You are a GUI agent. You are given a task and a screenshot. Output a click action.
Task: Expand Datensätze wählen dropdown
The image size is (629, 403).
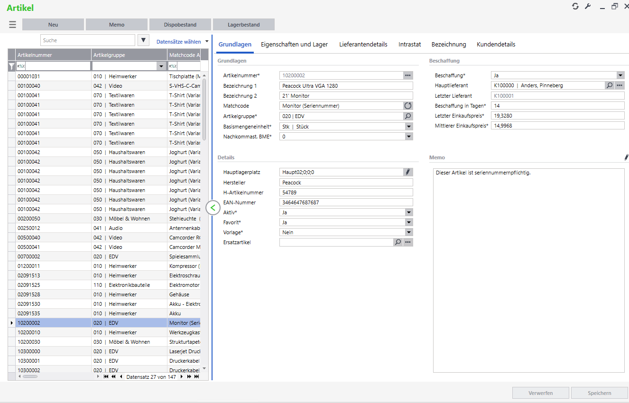pos(207,42)
